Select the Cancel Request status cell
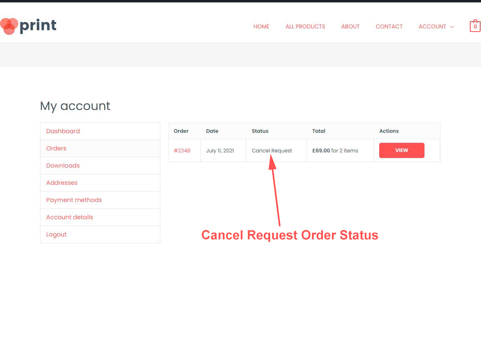 pos(277,150)
